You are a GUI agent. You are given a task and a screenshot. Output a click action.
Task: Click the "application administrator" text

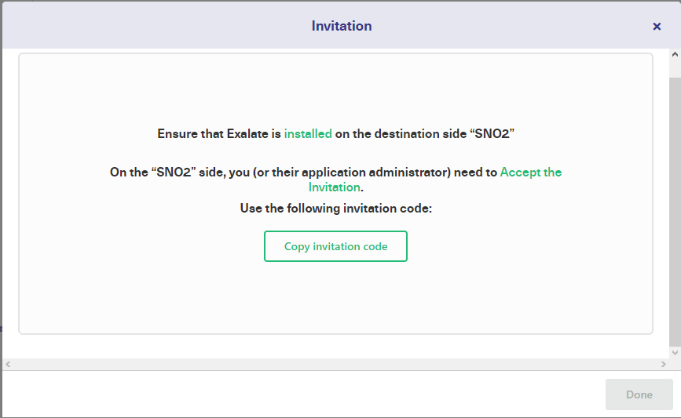click(x=376, y=173)
